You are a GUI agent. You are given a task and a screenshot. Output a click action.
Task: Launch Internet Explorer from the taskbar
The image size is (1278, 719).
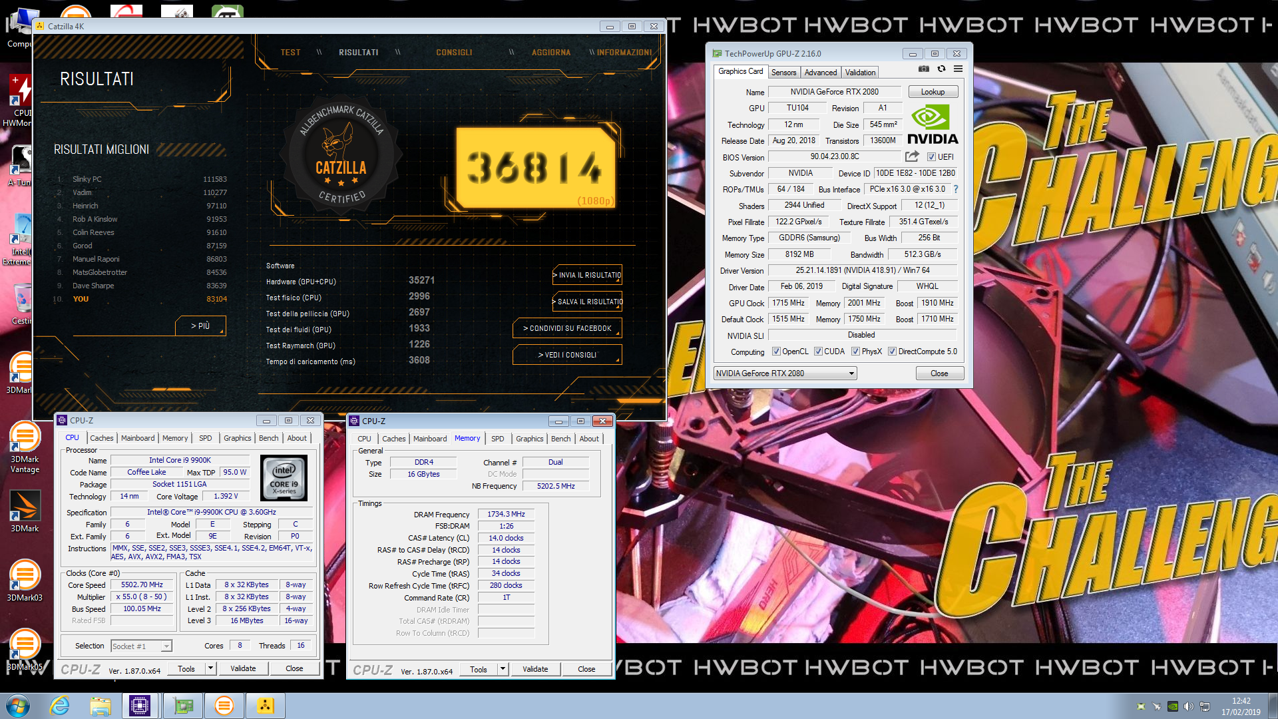point(60,706)
